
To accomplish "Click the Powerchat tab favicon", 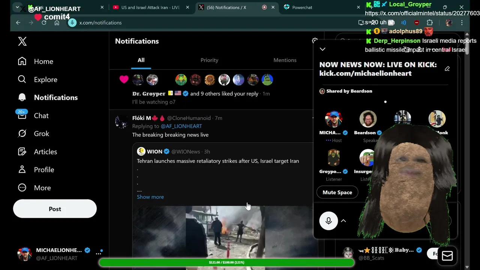I will point(287,7).
